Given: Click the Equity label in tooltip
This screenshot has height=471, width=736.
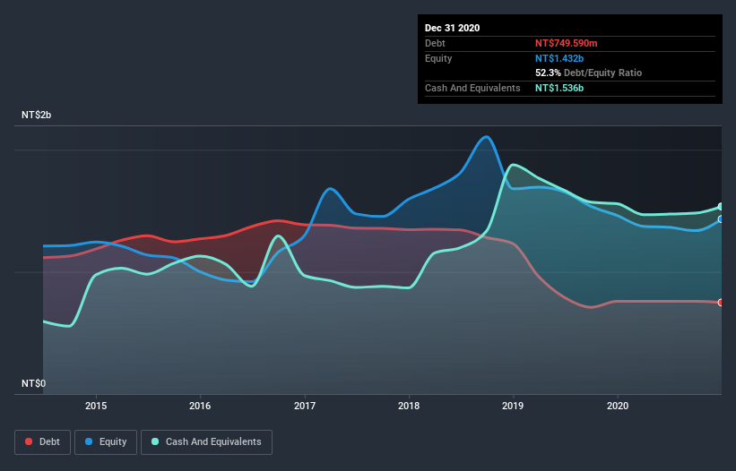Looking at the screenshot, I should pyautogui.click(x=438, y=58).
